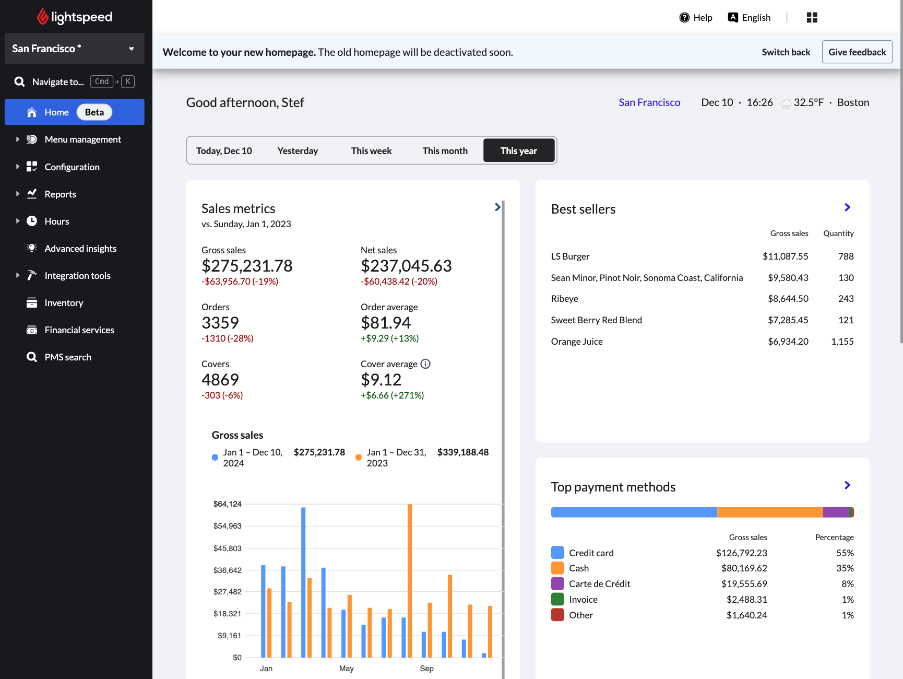Open Advanced insights from the sidebar
Viewport: 903px width, 679px height.
(80, 248)
